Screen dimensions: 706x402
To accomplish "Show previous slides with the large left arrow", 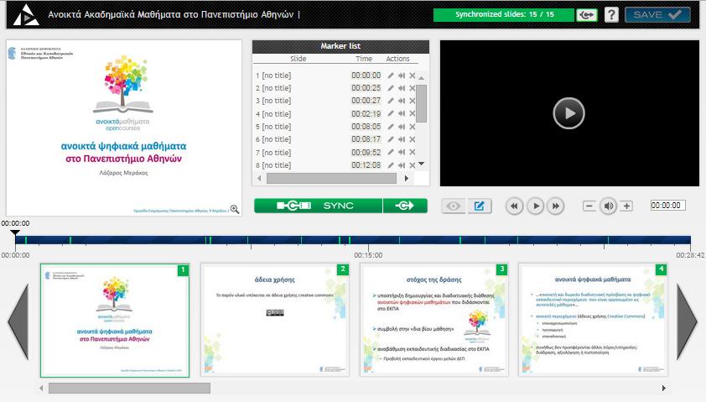I will click(18, 321).
